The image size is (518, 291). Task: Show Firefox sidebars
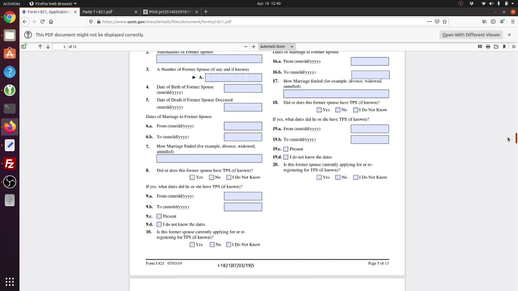pyautogui.click(x=493, y=21)
